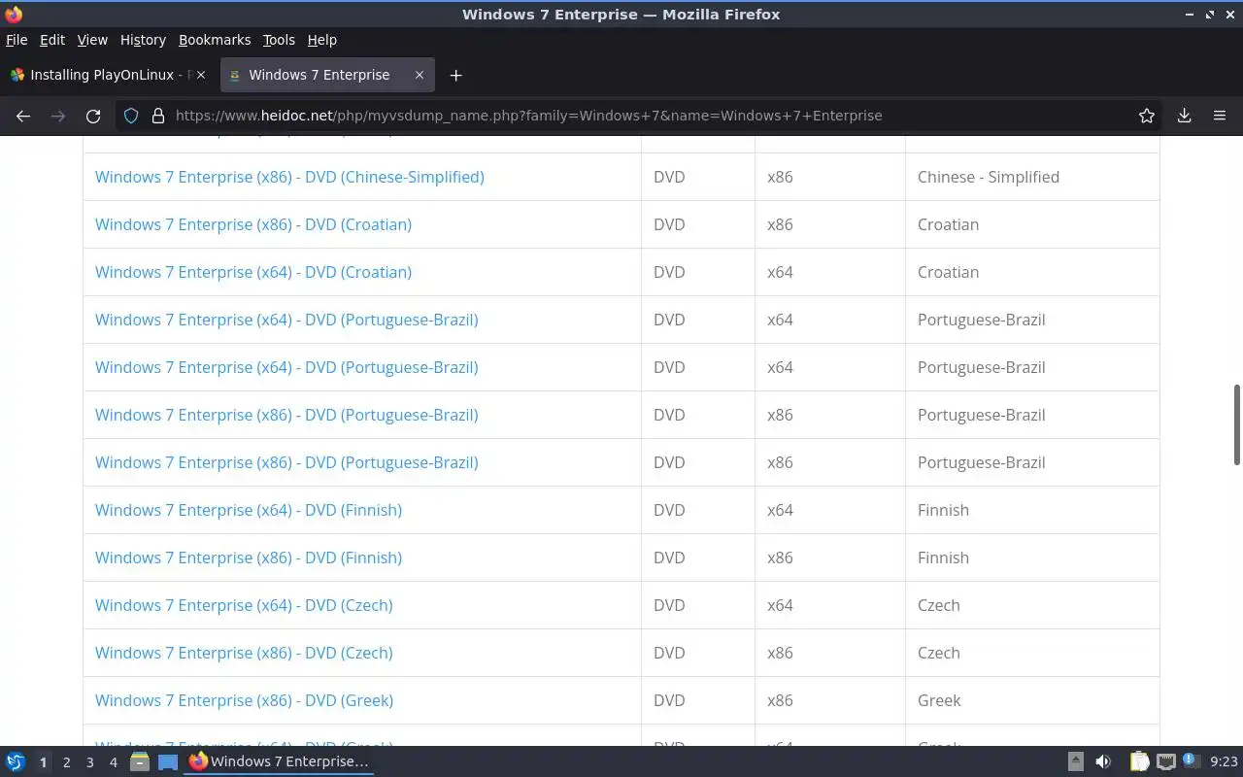Open the File menu
Screen dimensions: 1243x777
pyautogui.click(x=17, y=40)
